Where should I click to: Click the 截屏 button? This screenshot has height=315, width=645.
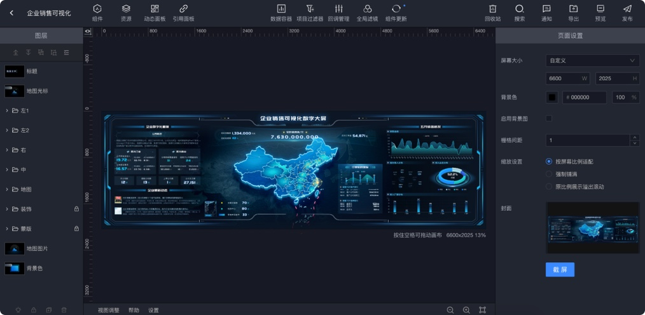tap(560, 269)
